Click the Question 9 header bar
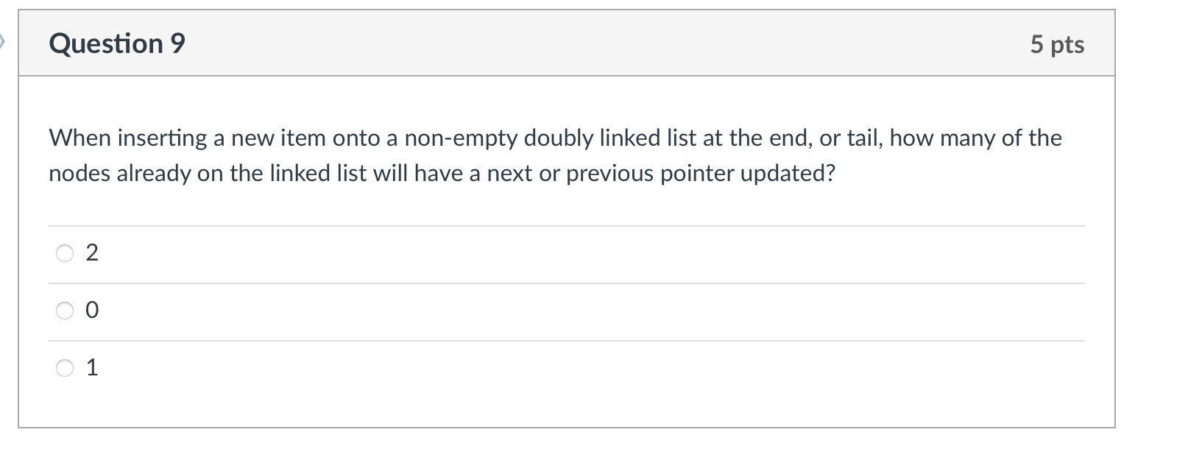1188x449 pixels. [x=567, y=44]
